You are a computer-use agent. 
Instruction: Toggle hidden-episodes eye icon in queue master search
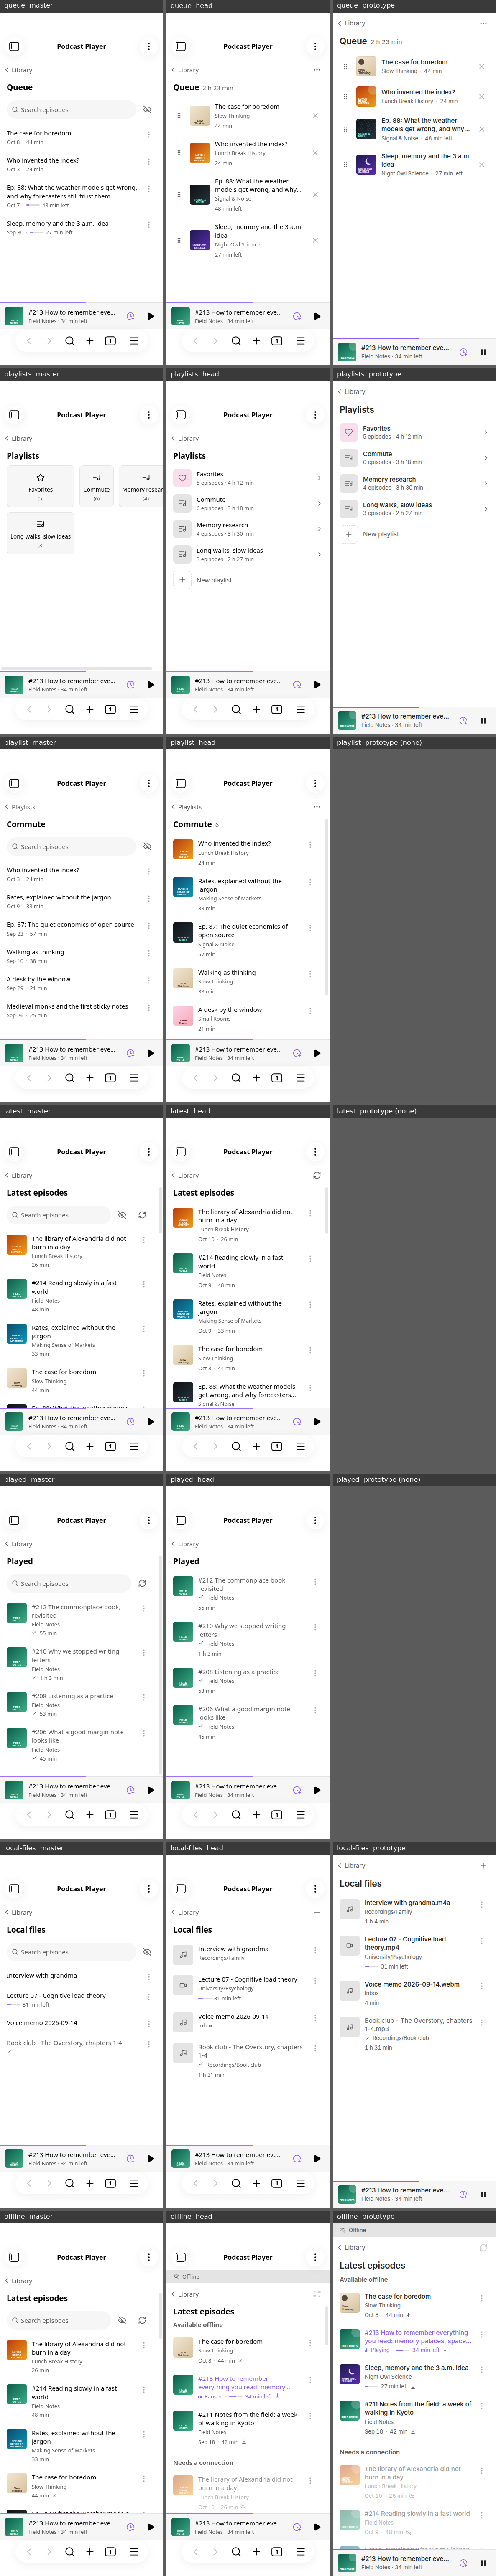pyautogui.click(x=147, y=109)
